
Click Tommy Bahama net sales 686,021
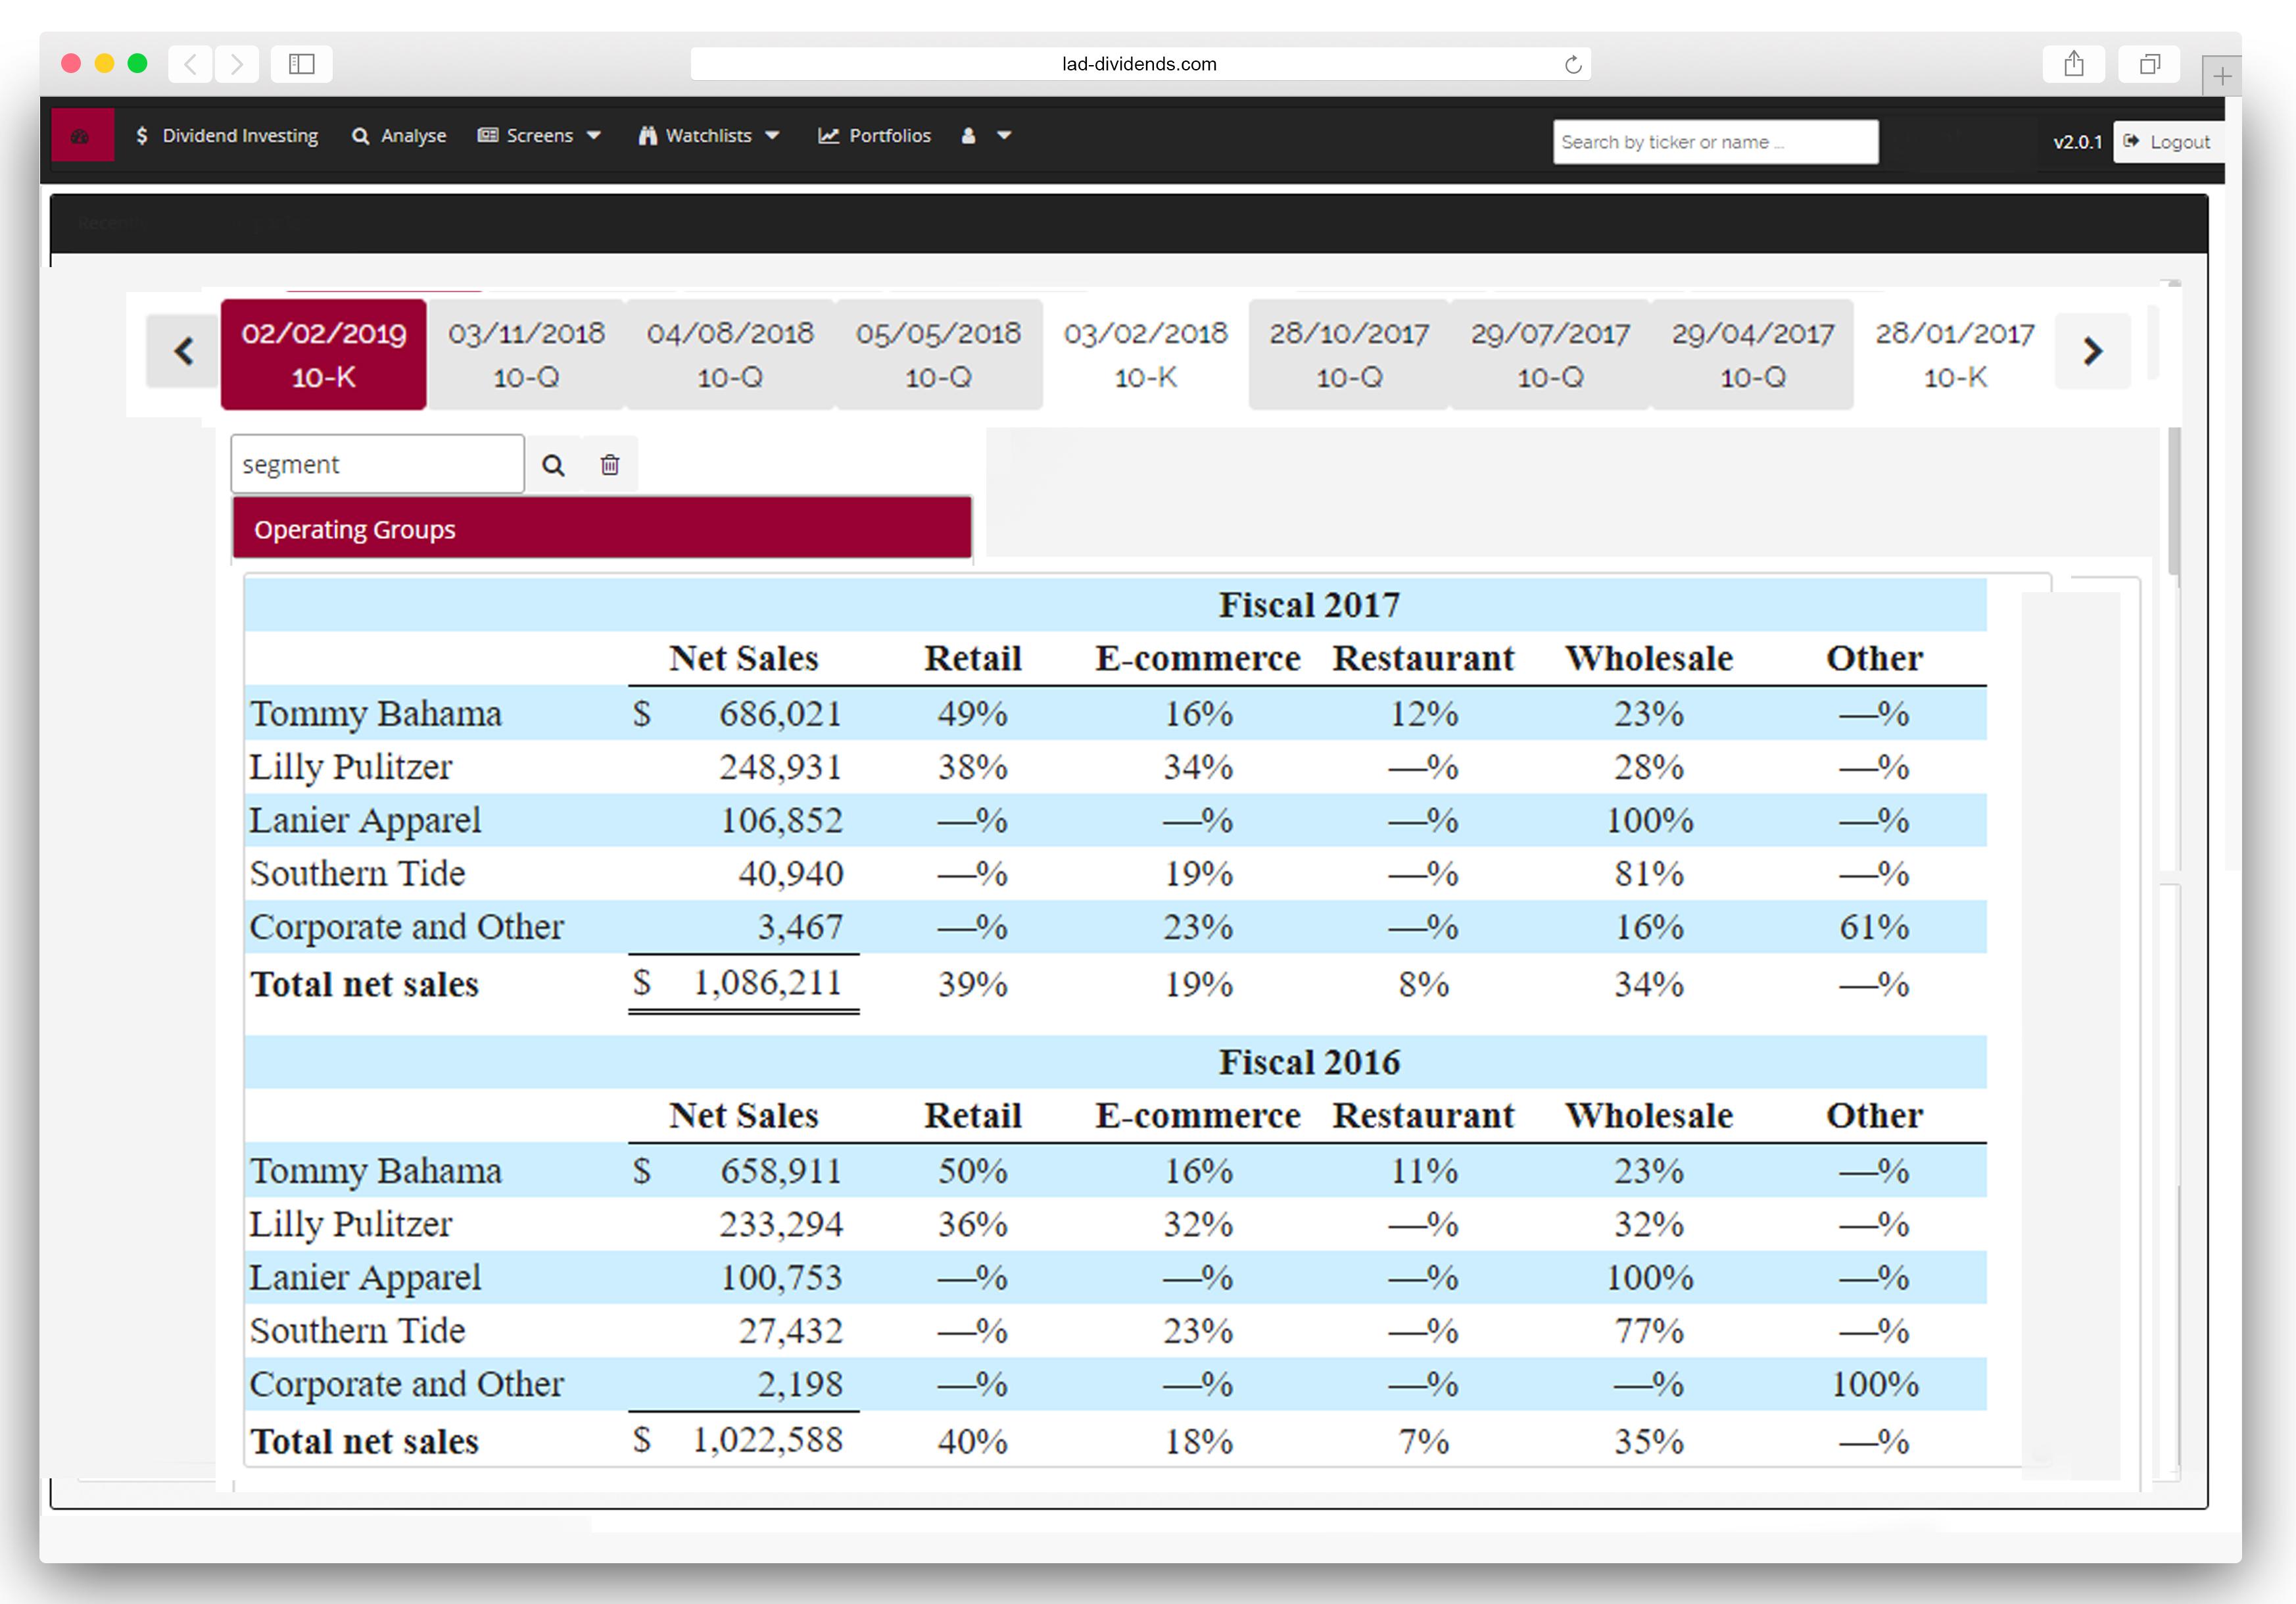780,713
